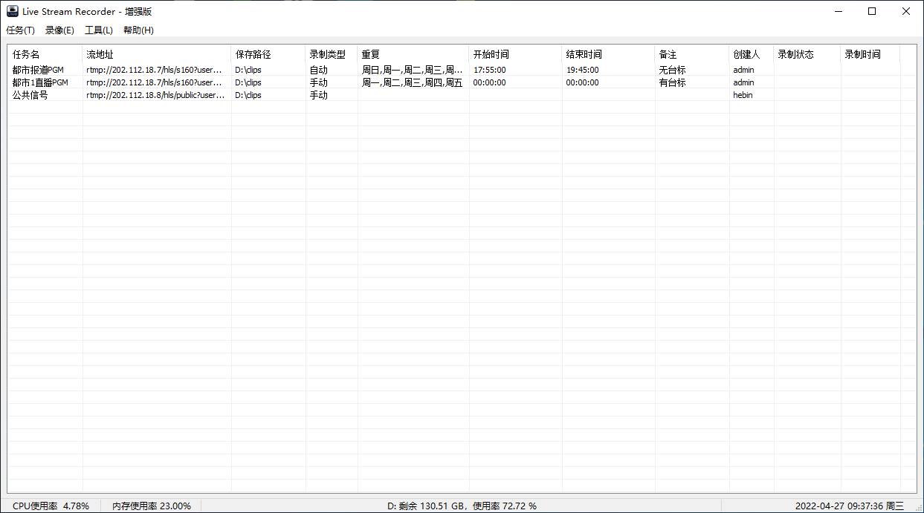
Task: Close the Live Stream Recorder window
Action: 906,11
